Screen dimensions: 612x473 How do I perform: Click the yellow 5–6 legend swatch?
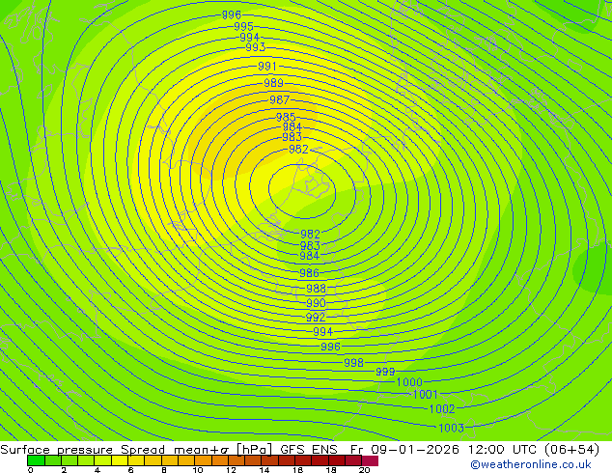pyautogui.click(x=120, y=460)
